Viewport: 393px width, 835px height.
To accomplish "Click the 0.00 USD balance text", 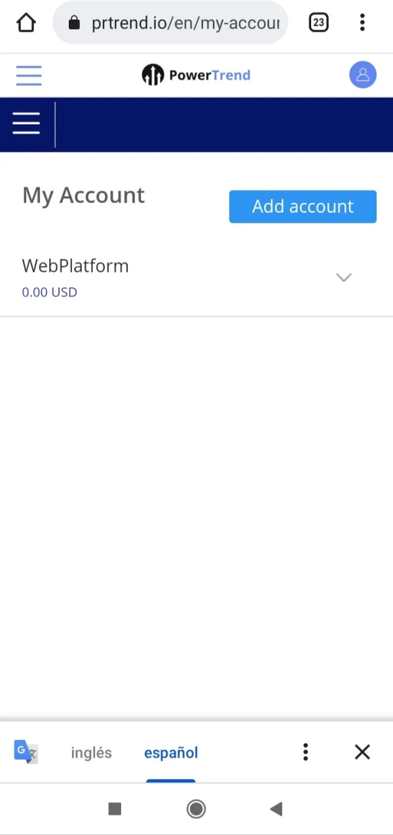I will [50, 292].
